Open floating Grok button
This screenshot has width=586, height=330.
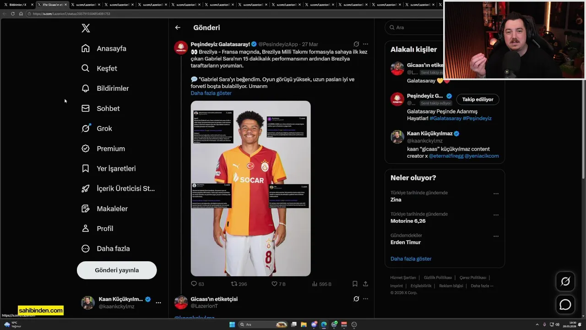565,281
